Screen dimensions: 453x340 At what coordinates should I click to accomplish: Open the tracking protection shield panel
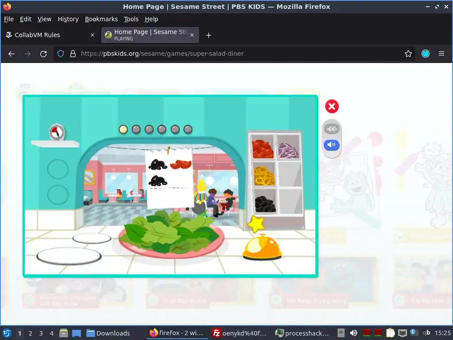[60, 54]
